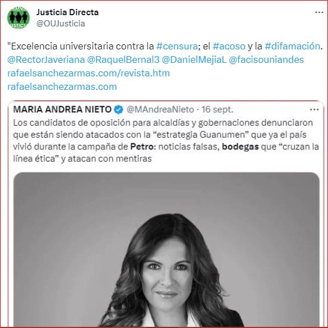Open the #acoso hashtag
Viewport: 328px width, 328px height.
229,46
